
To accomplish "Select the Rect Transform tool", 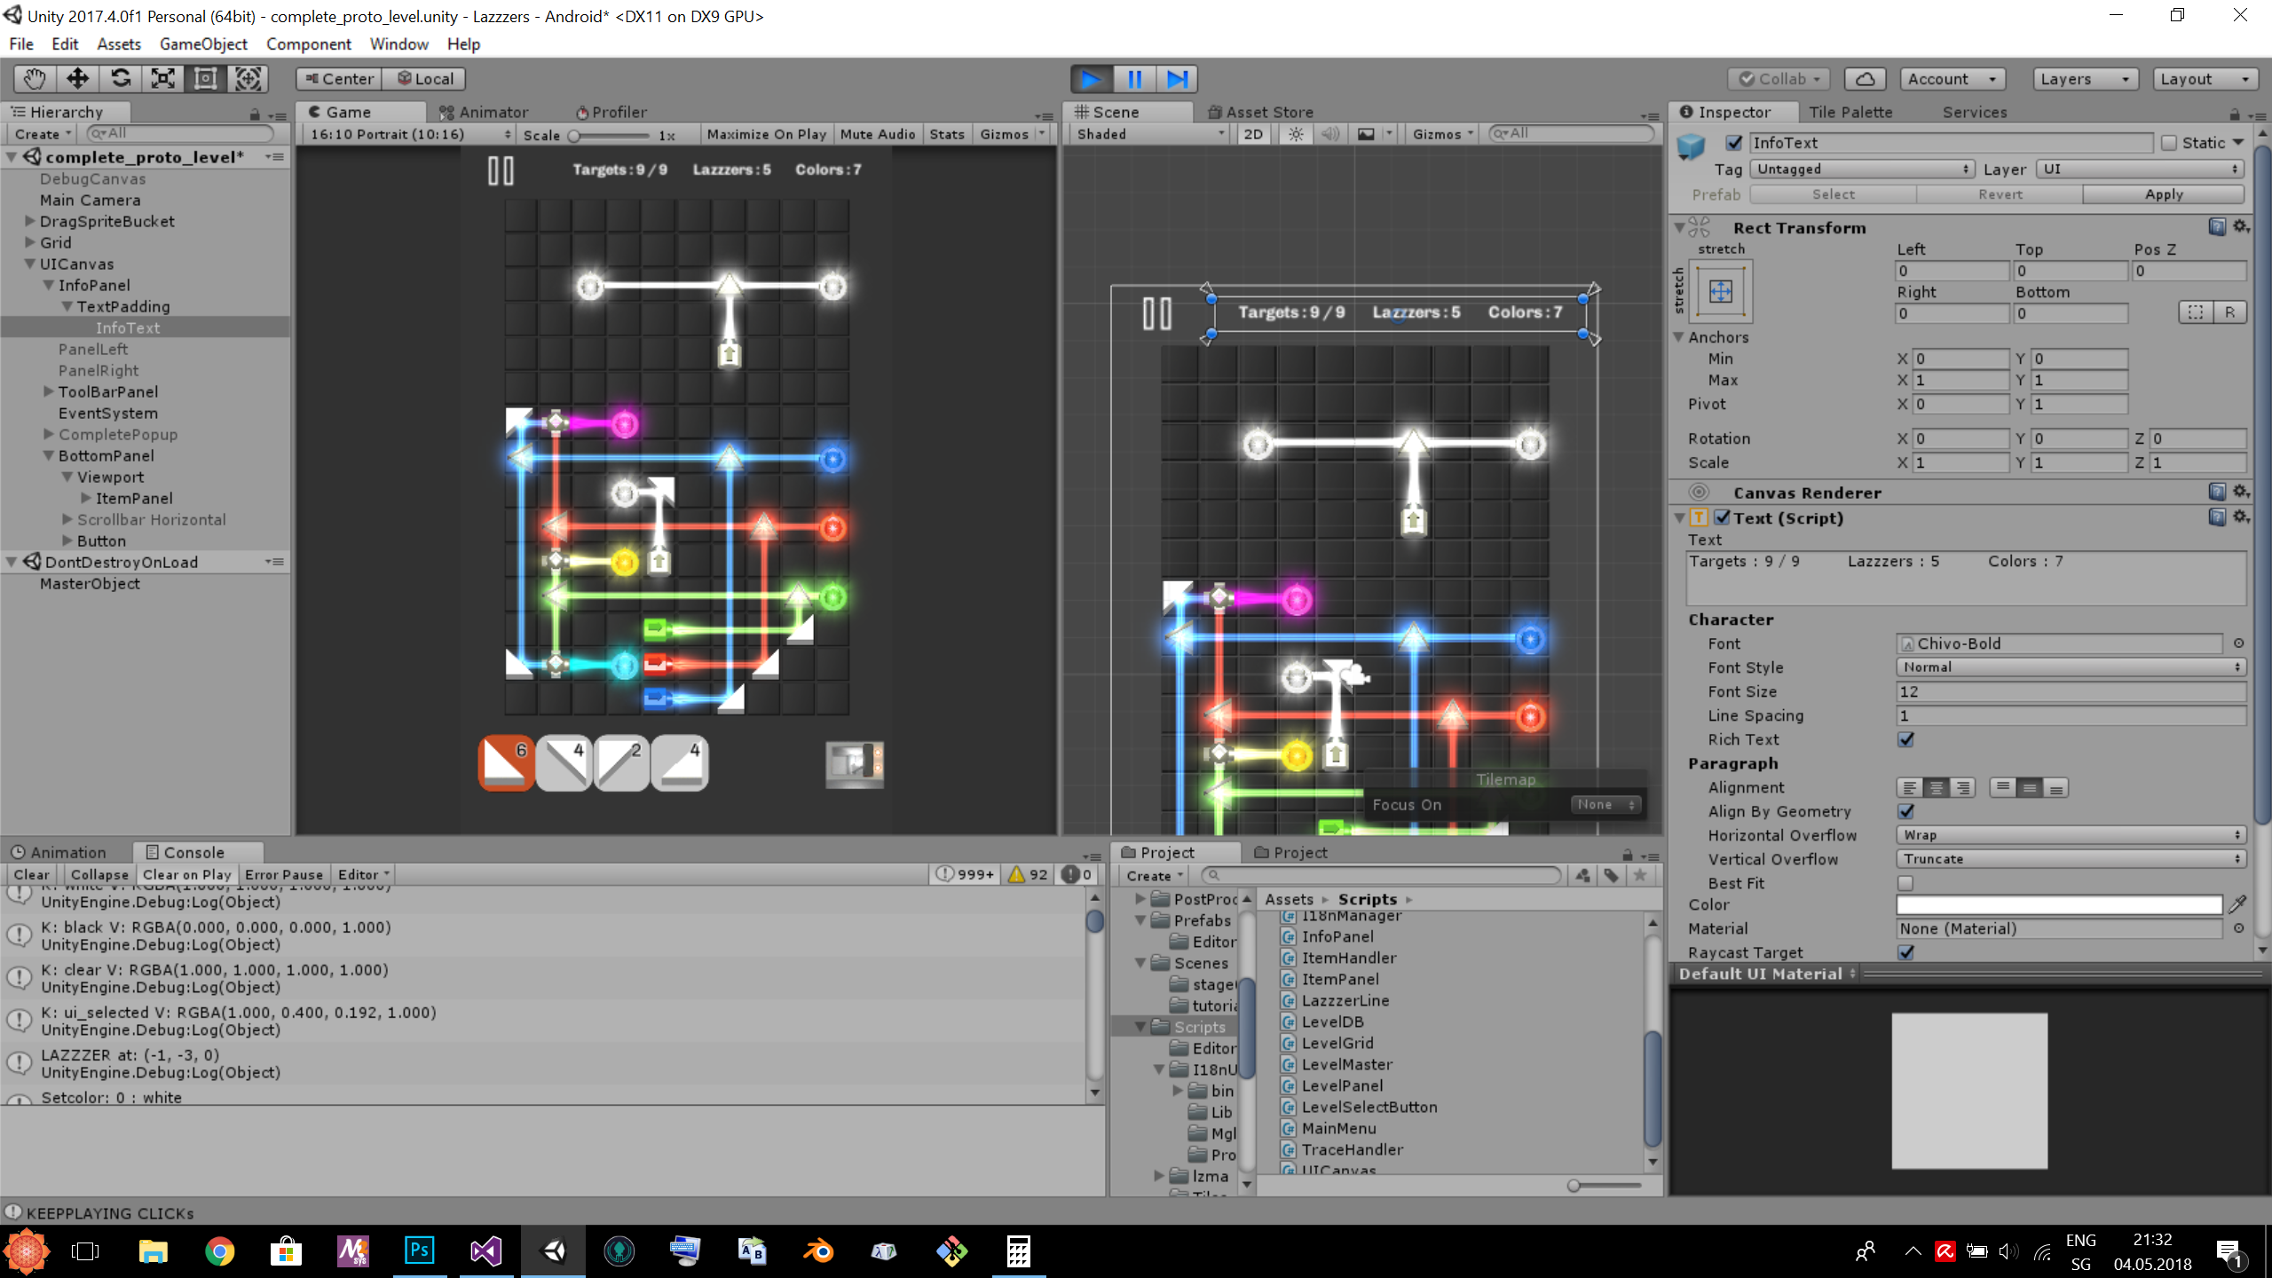I will point(206,79).
